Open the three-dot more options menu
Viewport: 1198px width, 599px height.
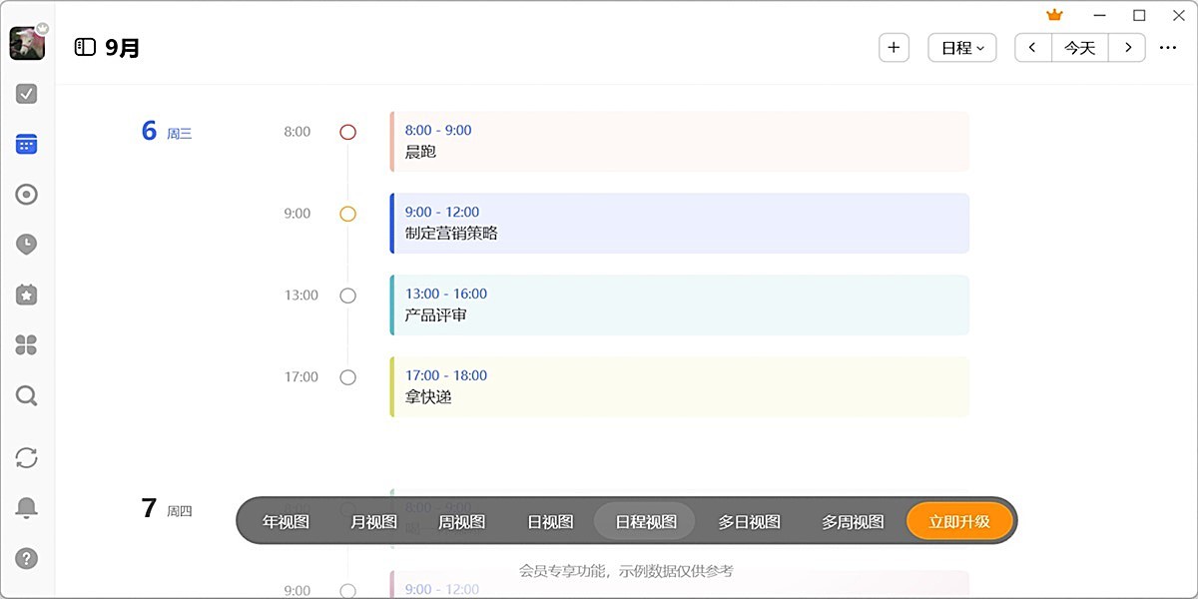click(x=1168, y=48)
